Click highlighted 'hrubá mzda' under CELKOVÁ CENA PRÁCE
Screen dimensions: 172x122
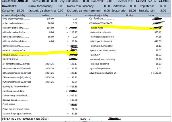(98, 28)
